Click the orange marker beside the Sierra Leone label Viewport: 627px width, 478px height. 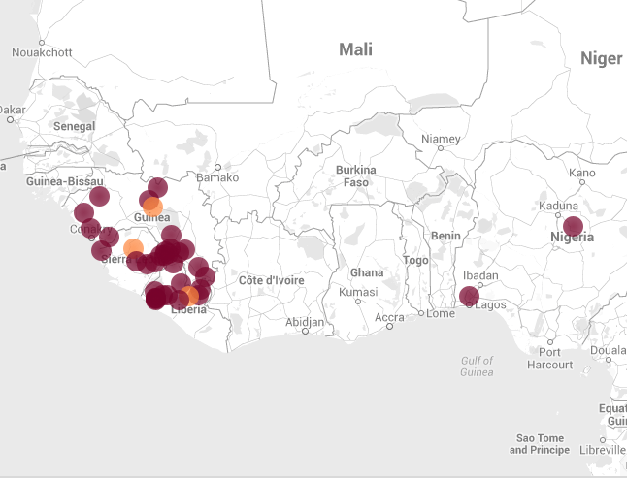pyautogui.click(x=133, y=247)
